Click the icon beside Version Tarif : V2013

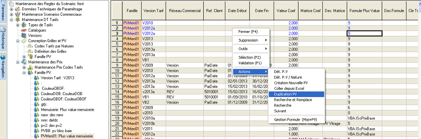tap(37, 78)
